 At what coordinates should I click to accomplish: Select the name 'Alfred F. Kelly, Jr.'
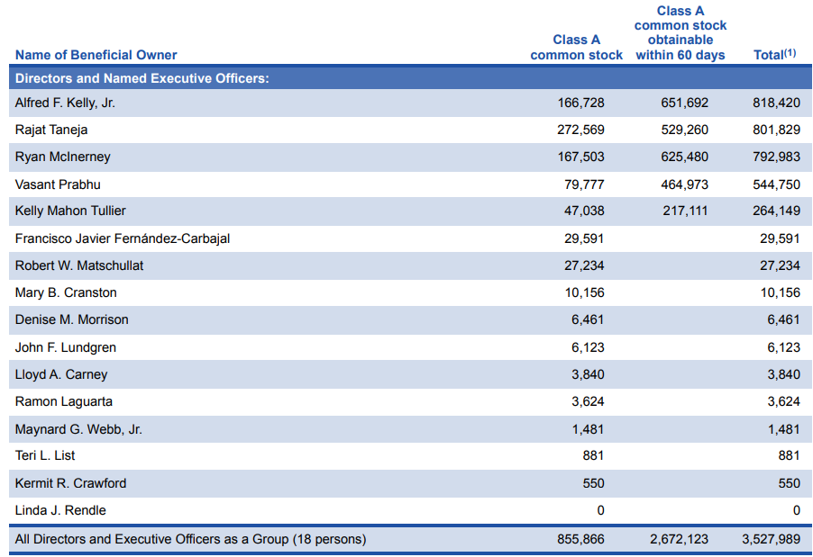65,103
